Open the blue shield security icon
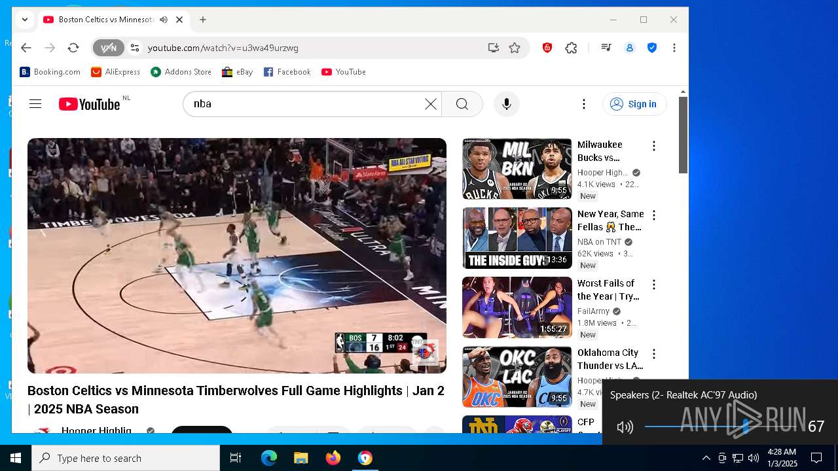 (x=652, y=48)
